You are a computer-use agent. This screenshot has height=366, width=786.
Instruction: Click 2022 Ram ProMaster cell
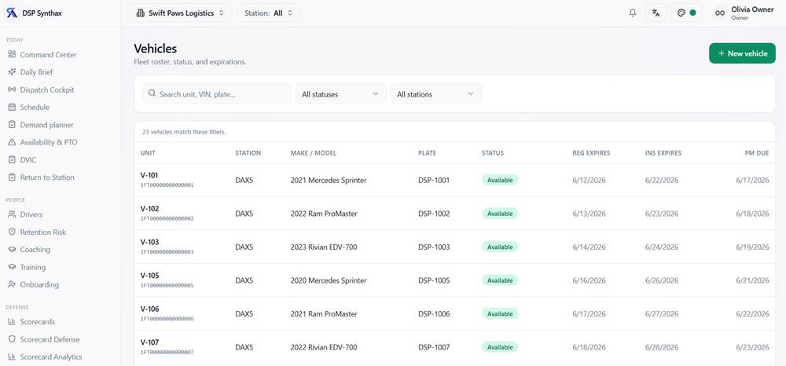pos(324,214)
